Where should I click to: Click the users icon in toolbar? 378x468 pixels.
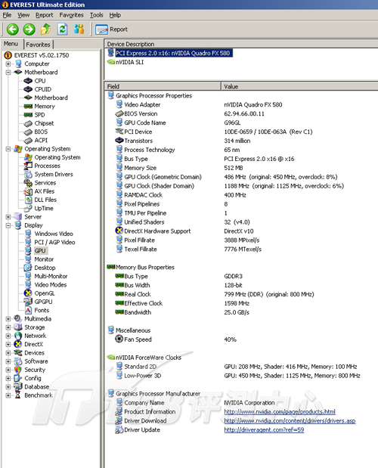[x=79, y=29]
